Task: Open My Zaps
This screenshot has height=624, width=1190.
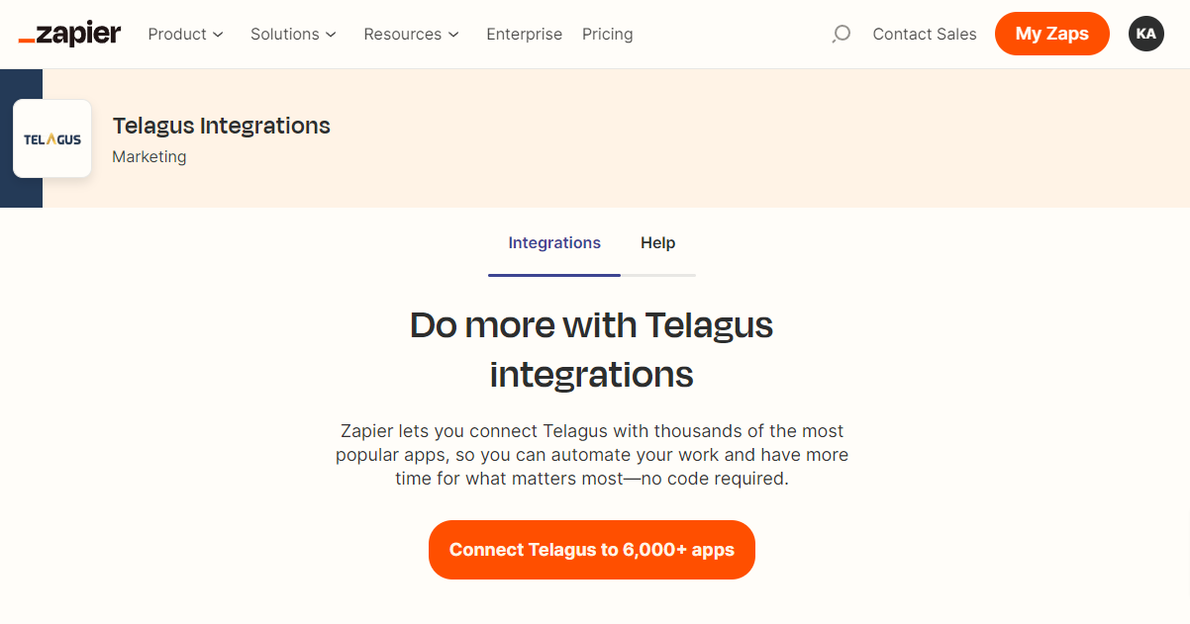Action: (1051, 33)
